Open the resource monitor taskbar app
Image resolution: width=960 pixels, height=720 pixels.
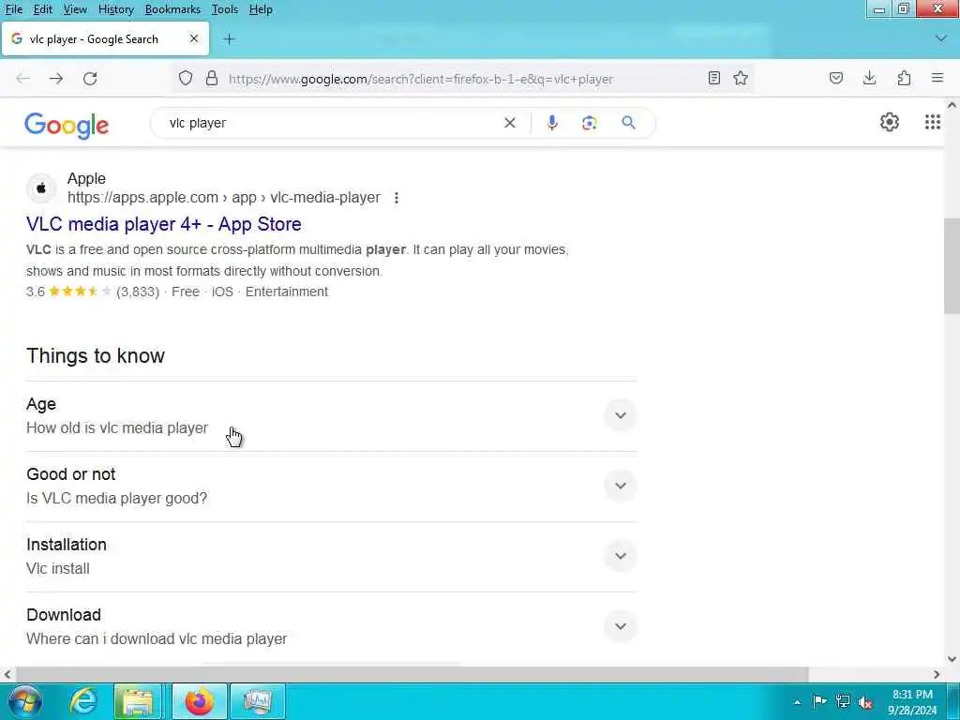pyautogui.click(x=258, y=701)
